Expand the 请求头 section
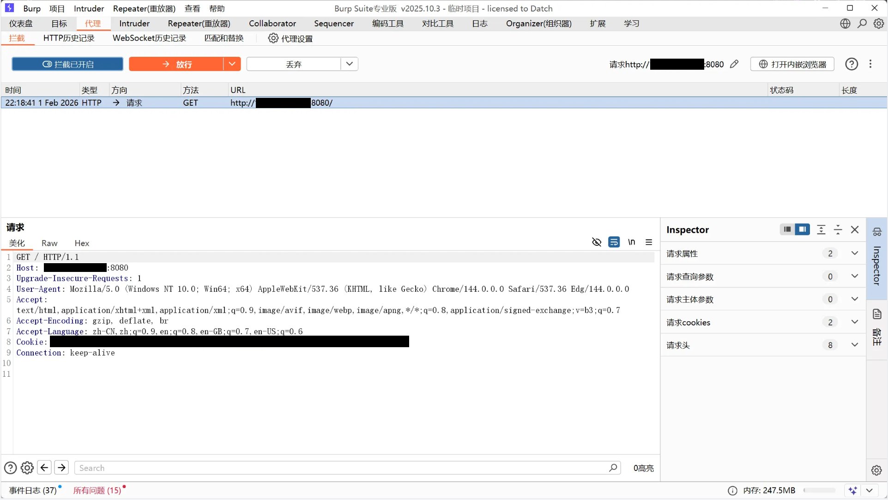 point(855,345)
